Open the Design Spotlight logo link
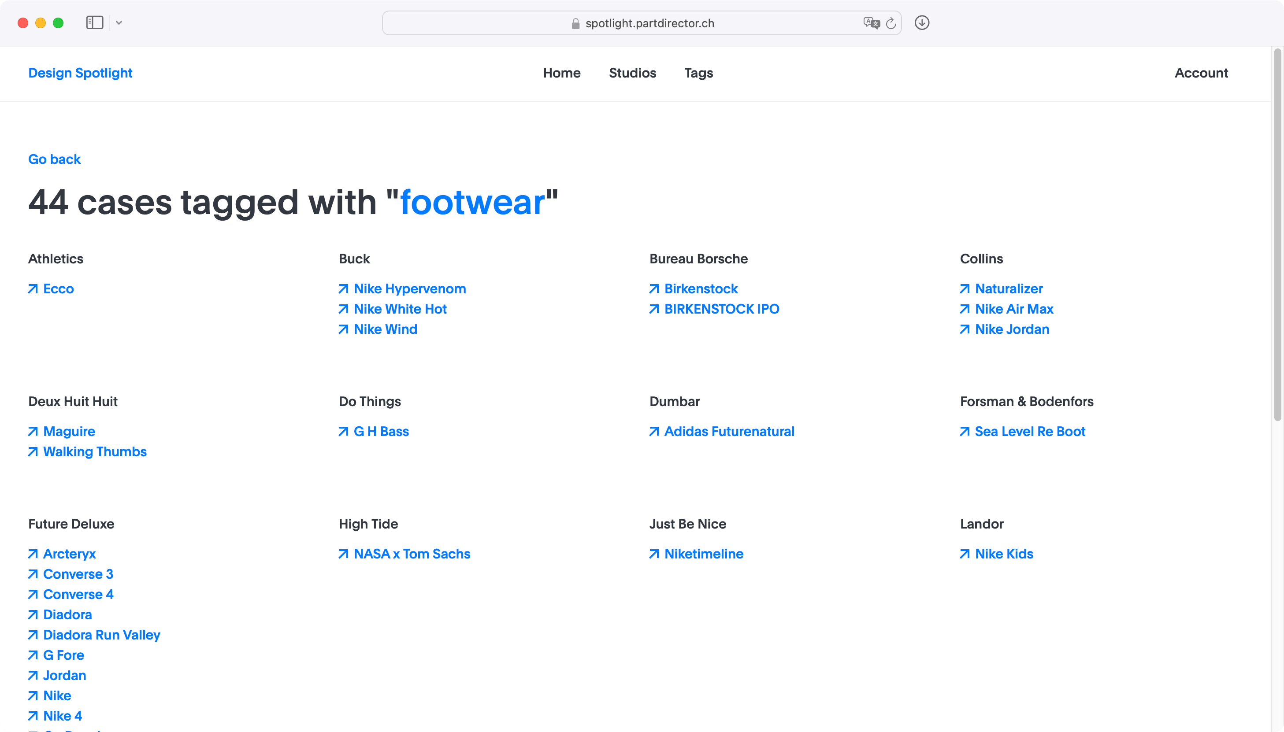 pos(80,73)
